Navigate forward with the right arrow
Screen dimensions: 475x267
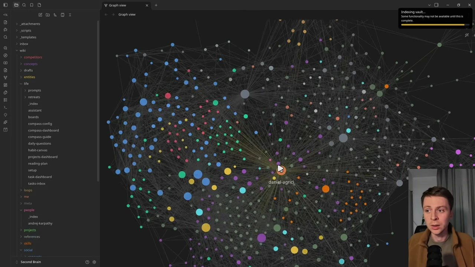tap(113, 14)
